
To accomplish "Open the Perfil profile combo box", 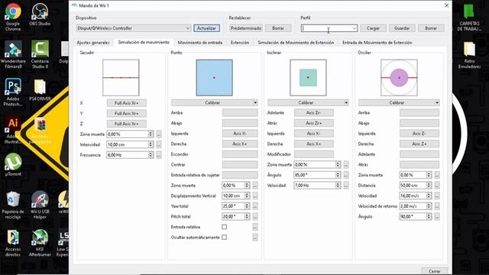I will [x=329, y=28].
